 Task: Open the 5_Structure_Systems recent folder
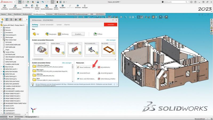click(50, 66)
